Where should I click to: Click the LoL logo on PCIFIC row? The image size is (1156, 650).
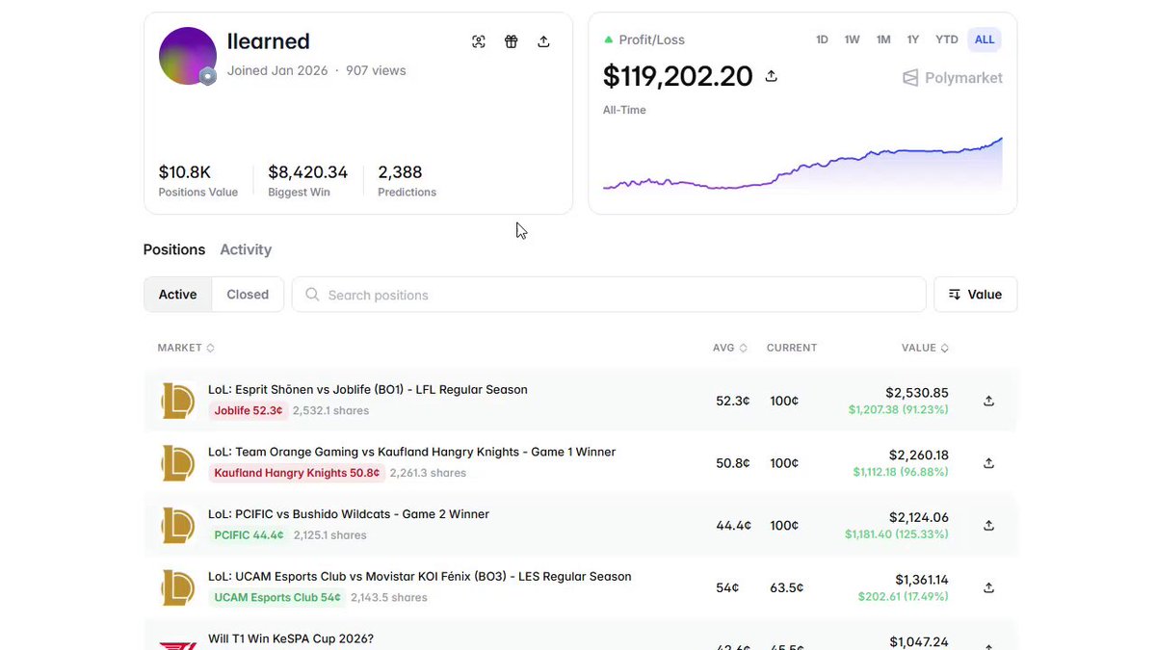[178, 526]
